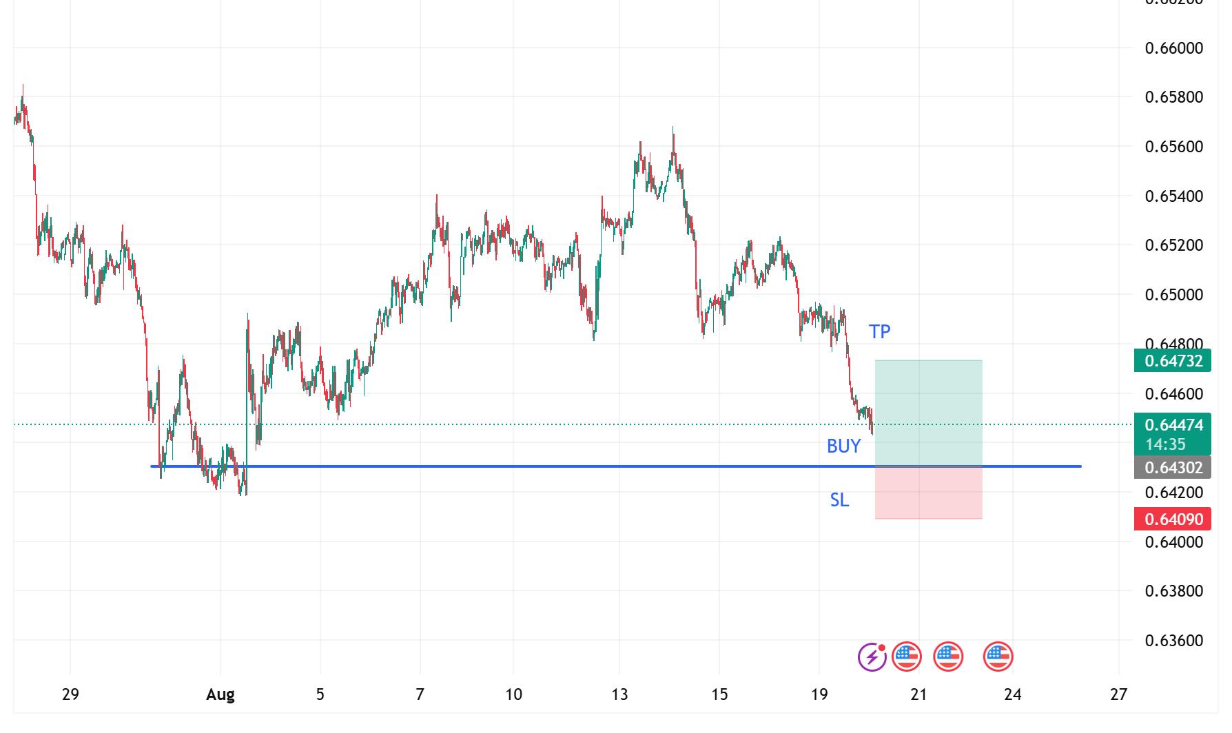Click the BUY text label

pos(843,446)
